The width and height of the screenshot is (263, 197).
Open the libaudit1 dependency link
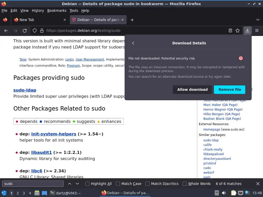(41, 152)
